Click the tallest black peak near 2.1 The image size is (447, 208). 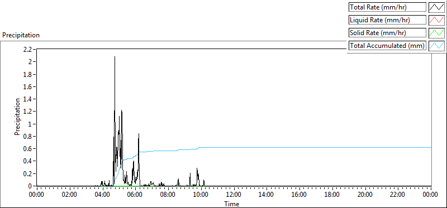[115, 57]
